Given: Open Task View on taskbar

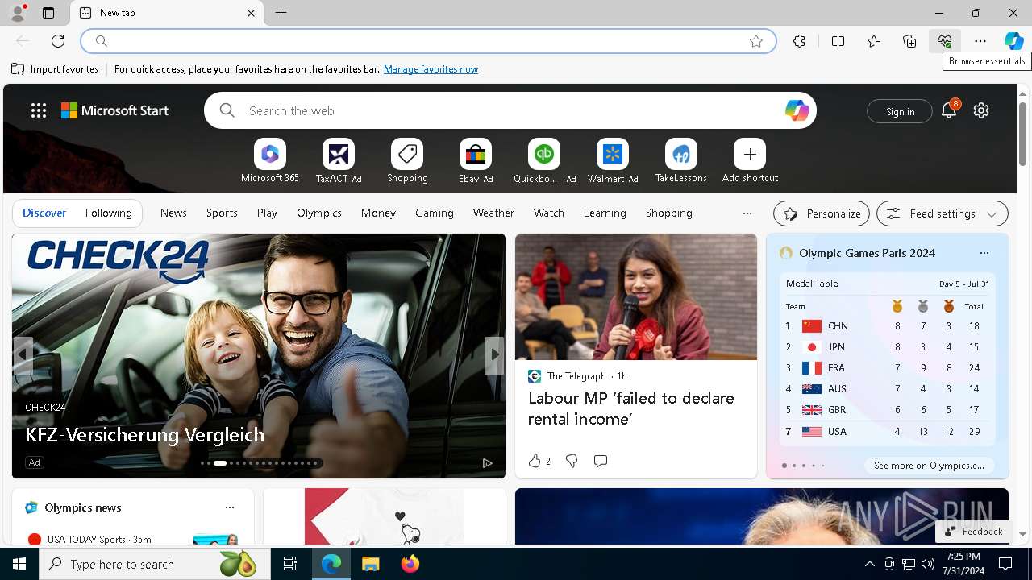Looking at the screenshot, I should [x=290, y=564].
